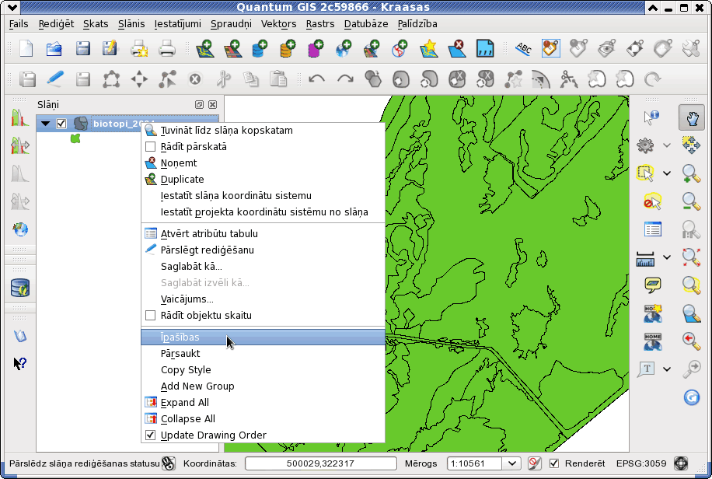Expand the gear action tool dropdown arrow
The width and height of the screenshot is (712, 479).
click(667, 145)
